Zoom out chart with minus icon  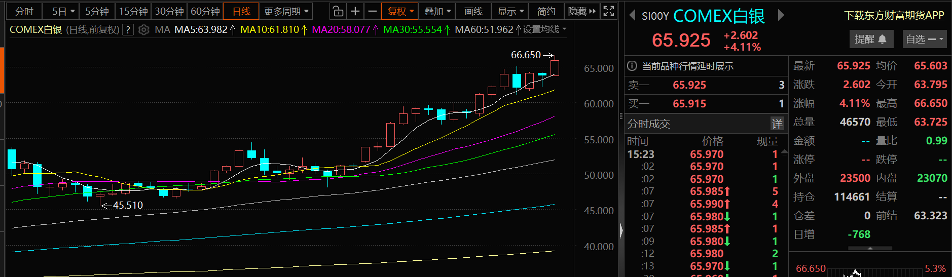click(x=373, y=11)
